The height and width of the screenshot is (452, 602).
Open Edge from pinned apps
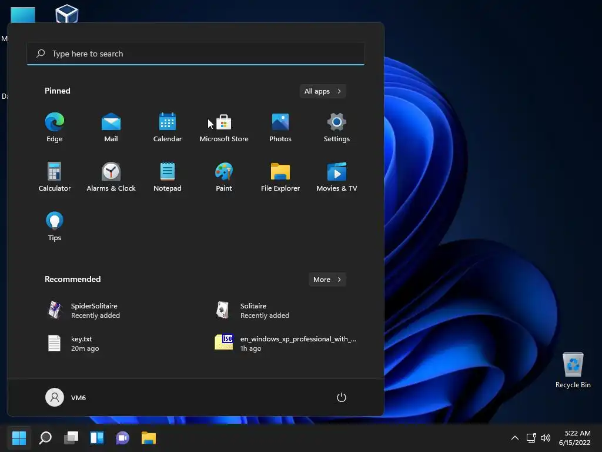(x=55, y=128)
